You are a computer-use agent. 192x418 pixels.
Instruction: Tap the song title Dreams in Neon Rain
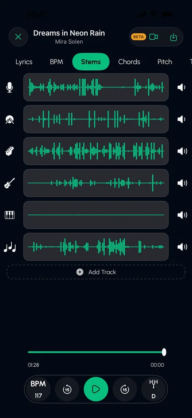point(69,33)
